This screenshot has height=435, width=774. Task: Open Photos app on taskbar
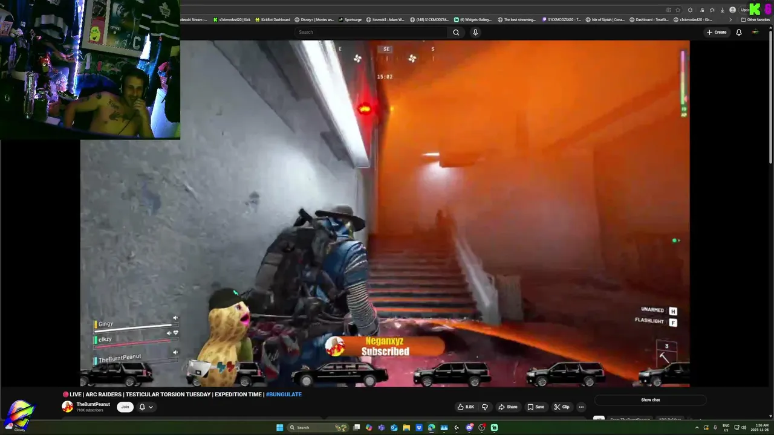pos(444,428)
